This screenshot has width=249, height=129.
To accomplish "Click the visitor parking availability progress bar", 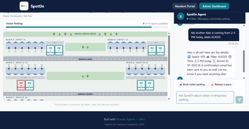I will pyautogui.click(x=87, y=27).
